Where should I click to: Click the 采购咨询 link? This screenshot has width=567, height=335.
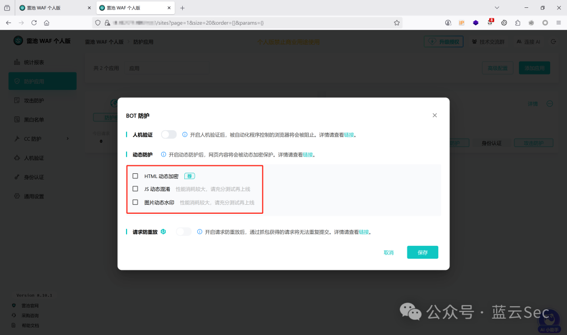coord(30,316)
